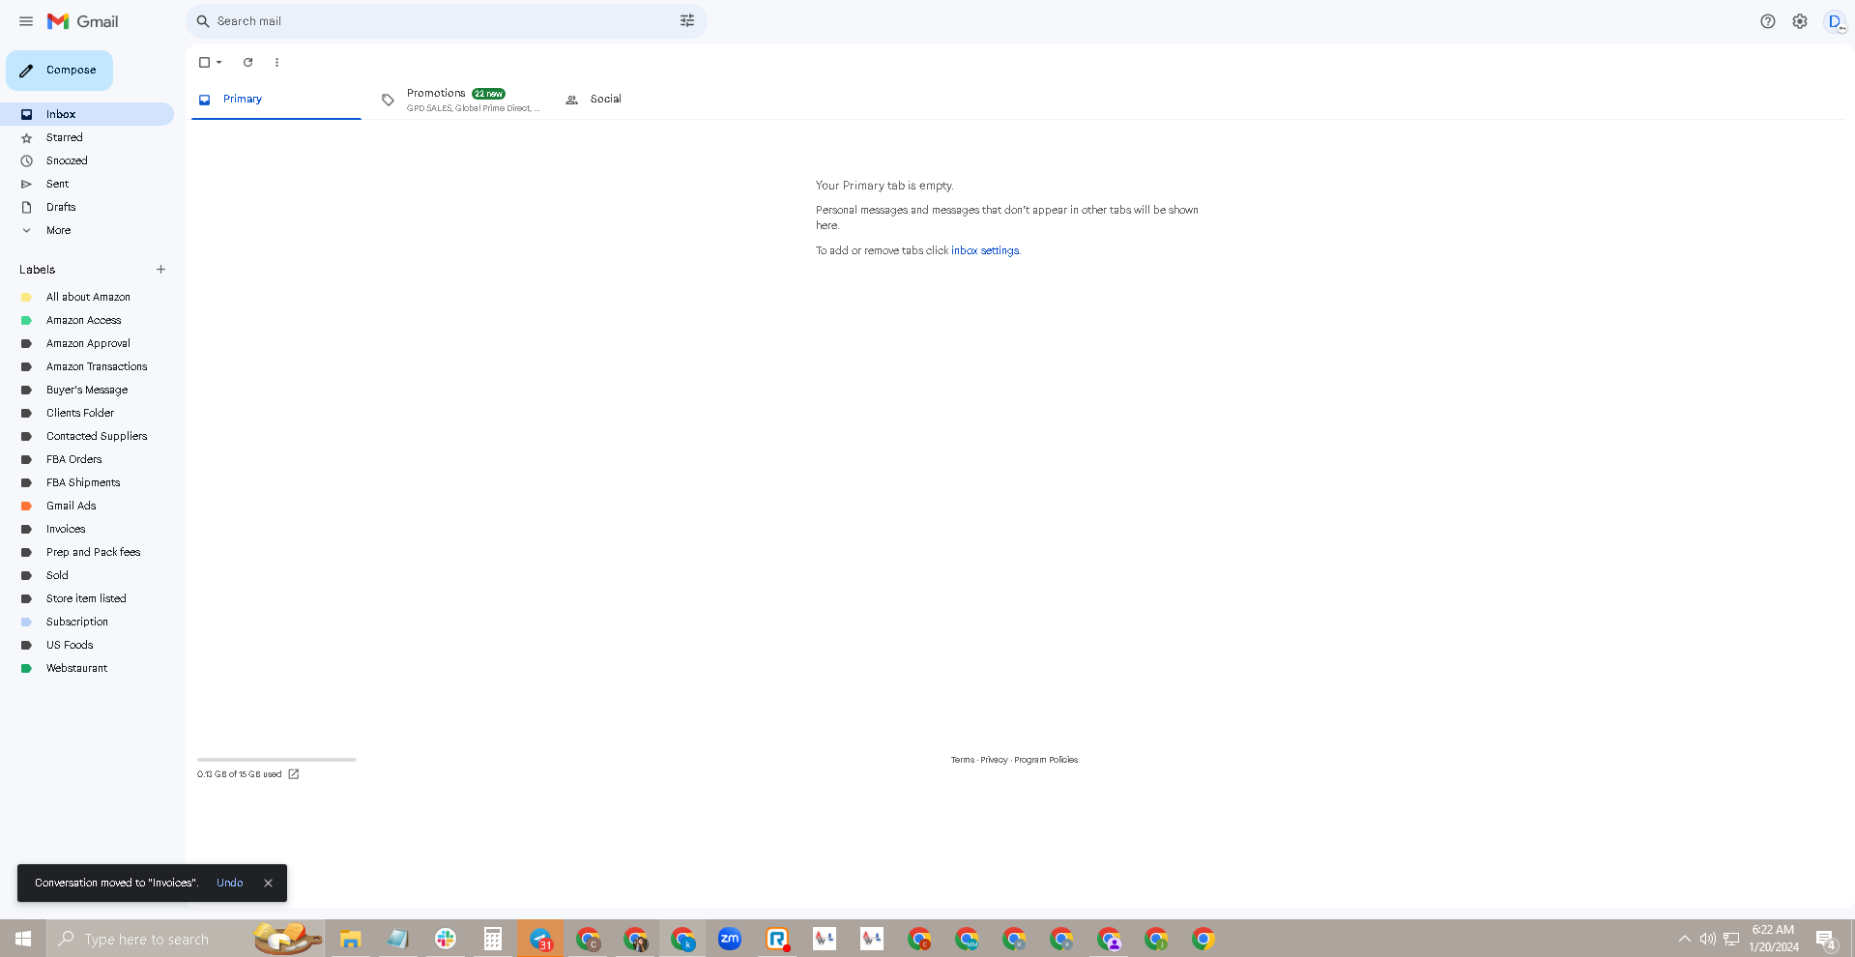Open the Amazon Approval label

(87, 343)
